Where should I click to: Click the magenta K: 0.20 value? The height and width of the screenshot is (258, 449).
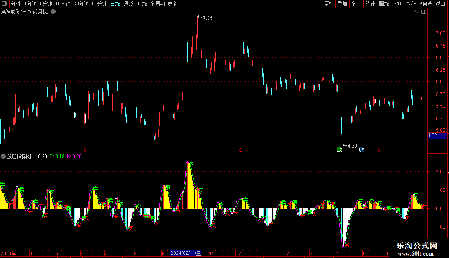tap(74, 156)
